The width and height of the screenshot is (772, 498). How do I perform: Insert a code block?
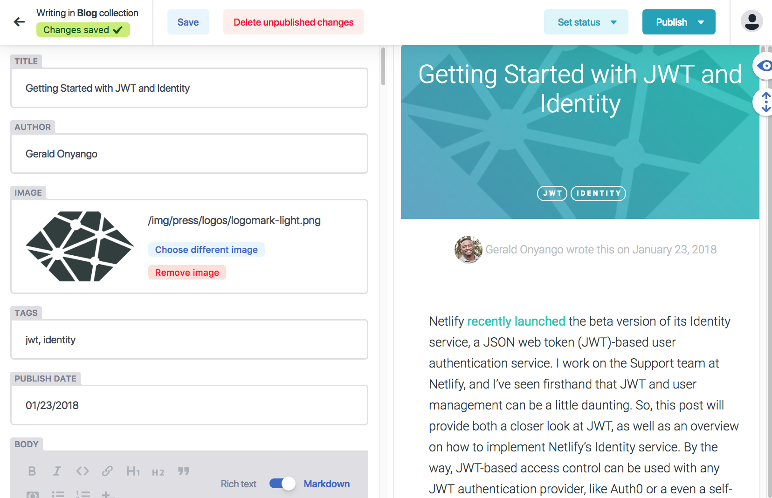pos(33,495)
